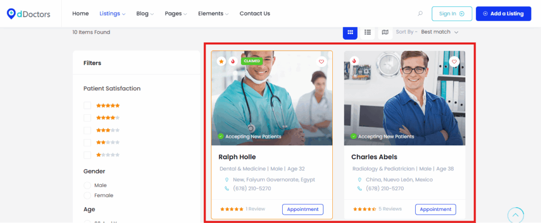This screenshot has height=223, width=541.
Task: Open Charles Abels' doctor photo
Action: click(x=404, y=98)
